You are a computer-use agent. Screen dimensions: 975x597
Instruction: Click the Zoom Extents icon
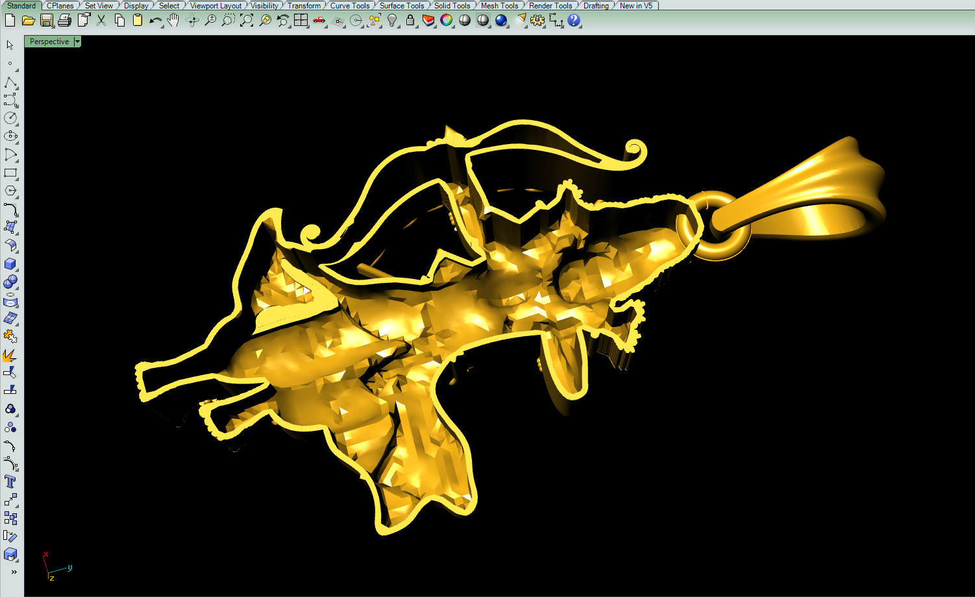point(247,21)
